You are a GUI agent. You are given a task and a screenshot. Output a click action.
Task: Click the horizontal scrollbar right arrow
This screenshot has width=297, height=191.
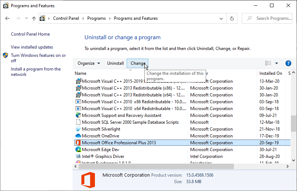[288, 166]
